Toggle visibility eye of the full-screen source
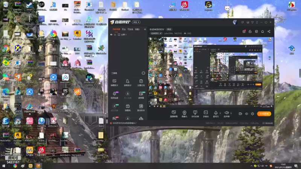Screen dimensions: 301x169 coord(111,35)
